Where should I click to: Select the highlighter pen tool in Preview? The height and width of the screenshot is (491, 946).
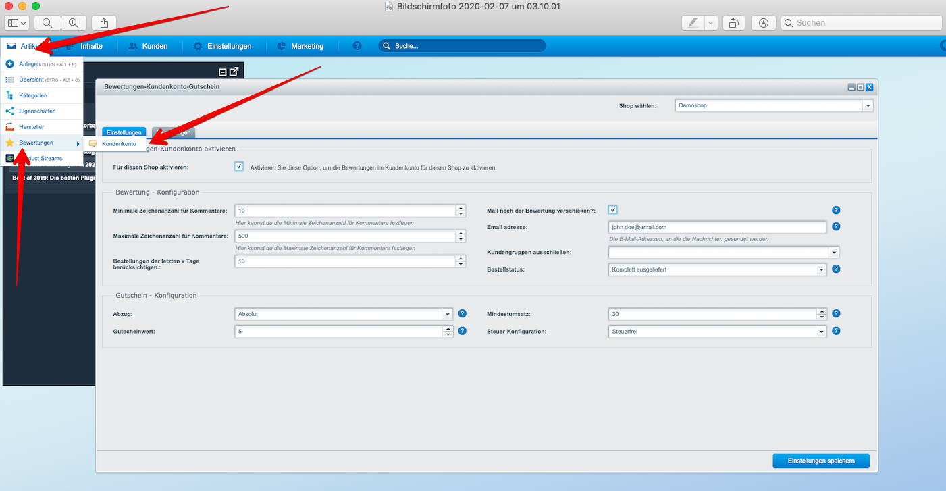pyautogui.click(x=693, y=22)
